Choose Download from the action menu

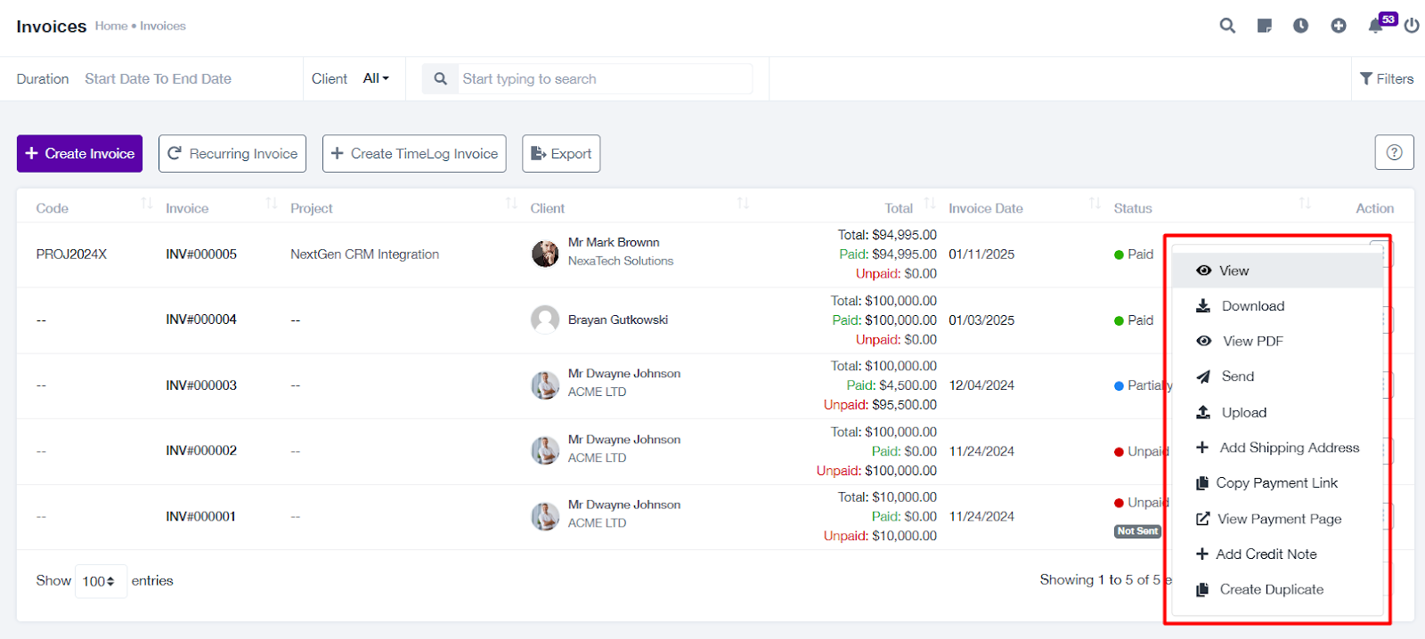(1277, 306)
